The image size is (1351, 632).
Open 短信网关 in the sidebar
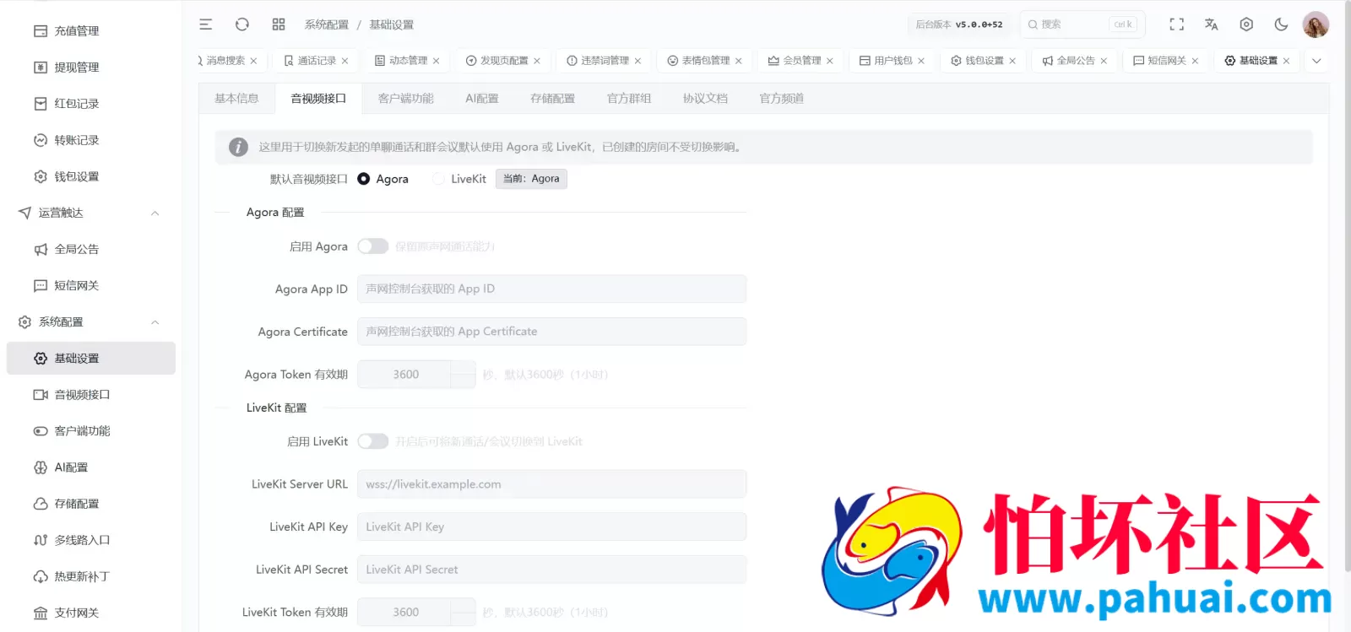[91, 285]
